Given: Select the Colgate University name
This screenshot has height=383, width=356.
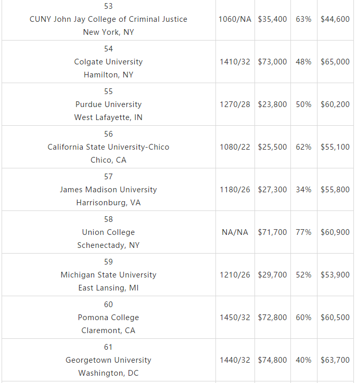Looking at the screenshot, I should [108, 61].
